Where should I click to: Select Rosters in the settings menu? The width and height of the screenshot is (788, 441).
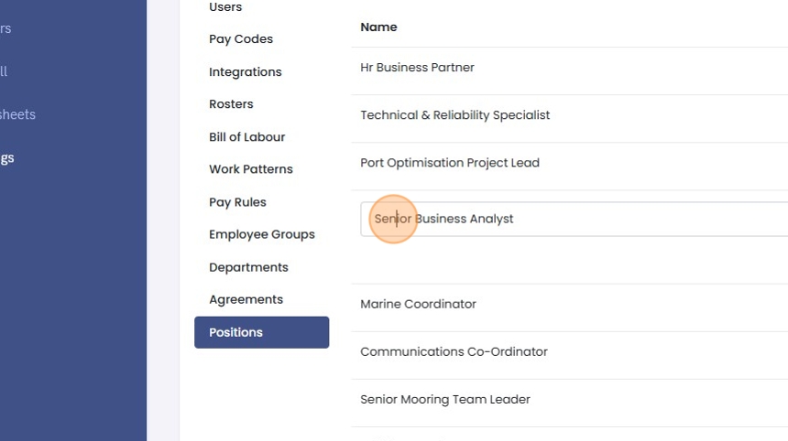(x=231, y=104)
